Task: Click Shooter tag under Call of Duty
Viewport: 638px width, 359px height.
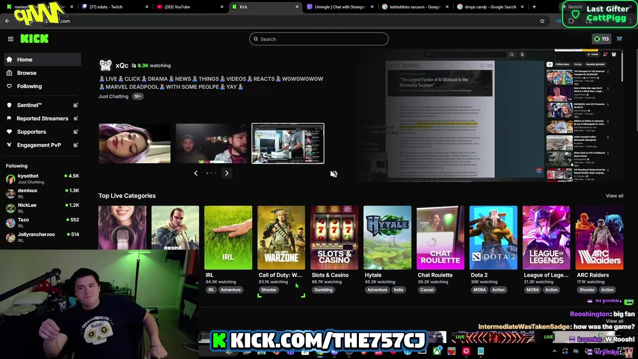Action: (x=269, y=290)
